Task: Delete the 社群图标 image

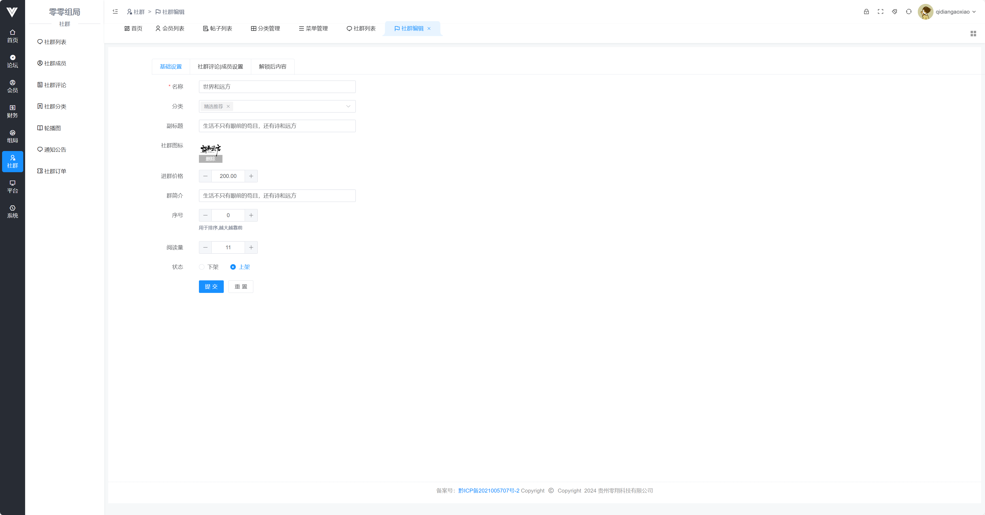Action: click(210, 159)
